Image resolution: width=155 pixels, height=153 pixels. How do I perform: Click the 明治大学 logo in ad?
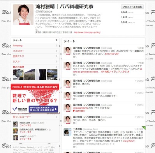pyautogui.click(x=20, y=109)
